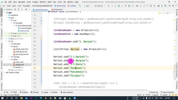Image resolution: width=178 pixels, height=100 pixels.
Task: Open IDE settings gear in main toolbar
Action: (x=173, y=6)
